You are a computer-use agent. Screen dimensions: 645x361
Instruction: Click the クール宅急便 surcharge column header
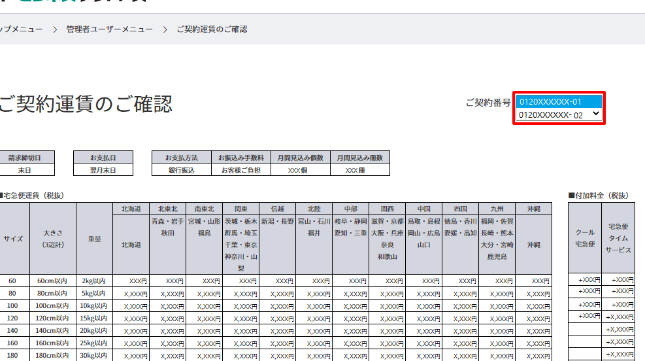tap(584, 238)
